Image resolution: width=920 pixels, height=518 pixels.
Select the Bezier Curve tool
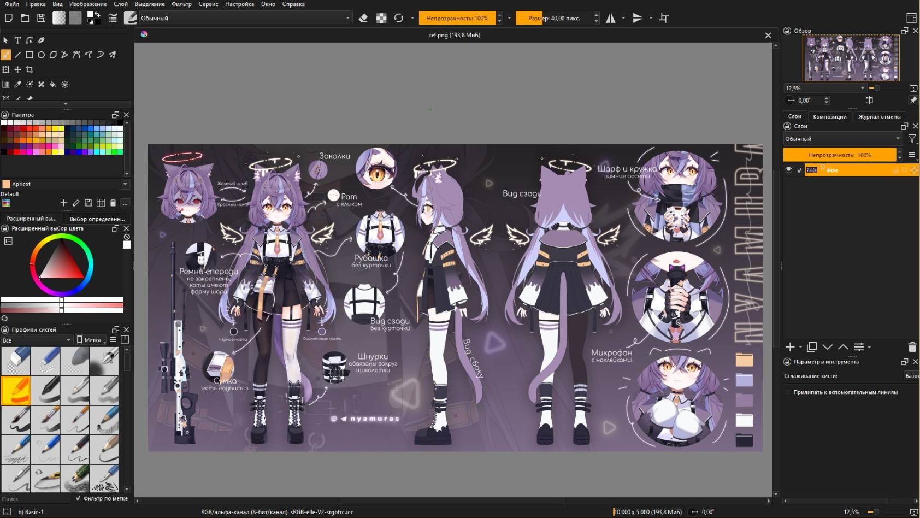pos(76,55)
